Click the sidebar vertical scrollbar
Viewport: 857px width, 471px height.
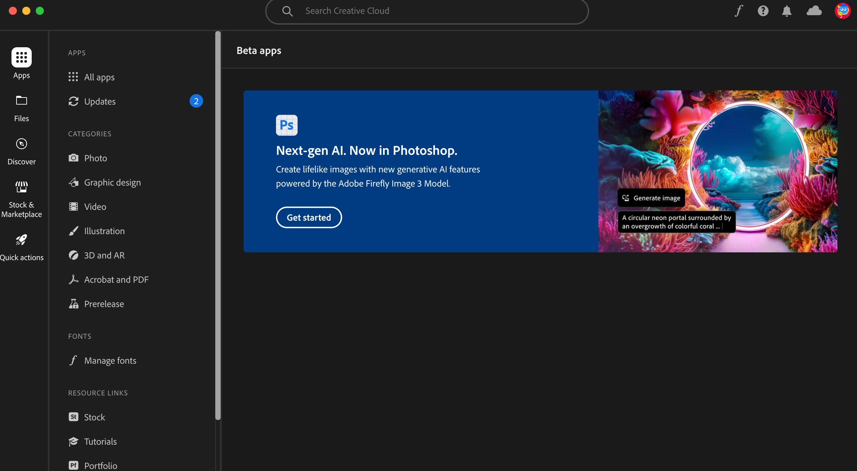point(218,225)
